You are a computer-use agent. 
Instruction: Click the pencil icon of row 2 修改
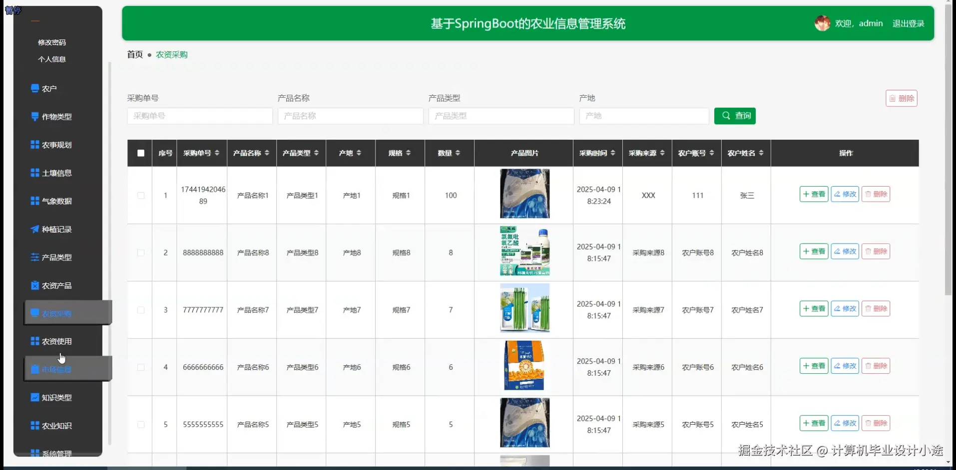coord(837,251)
